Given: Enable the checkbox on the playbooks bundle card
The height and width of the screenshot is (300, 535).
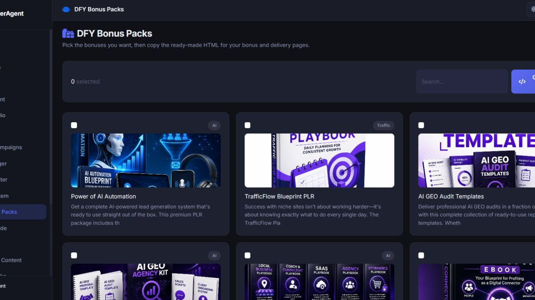Looking at the screenshot, I should (x=248, y=255).
